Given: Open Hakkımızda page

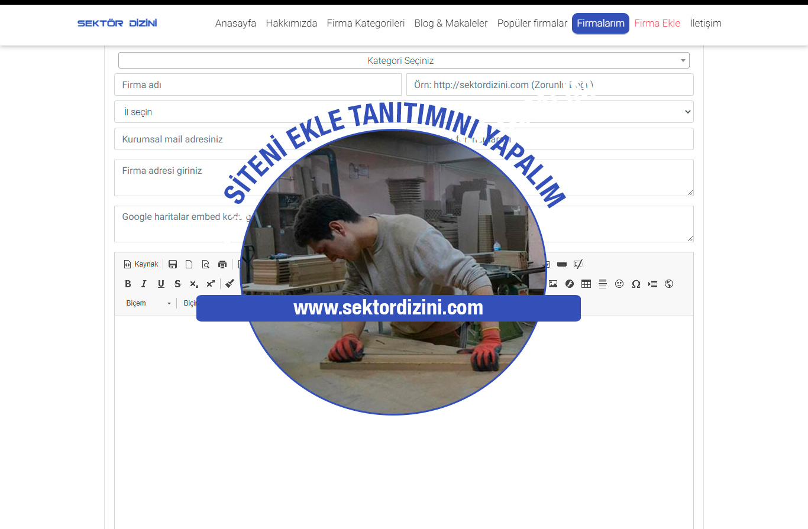Looking at the screenshot, I should click(x=292, y=23).
